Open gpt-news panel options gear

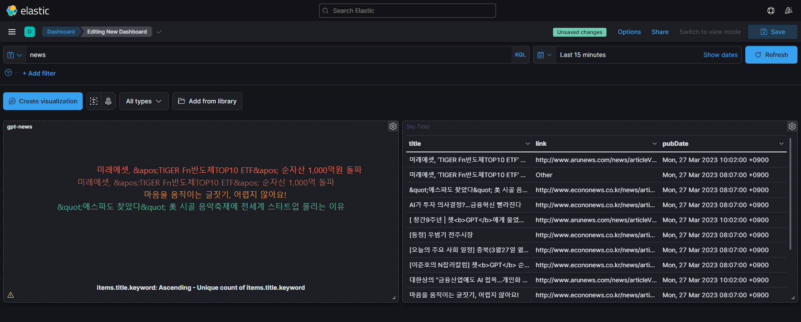click(393, 127)
